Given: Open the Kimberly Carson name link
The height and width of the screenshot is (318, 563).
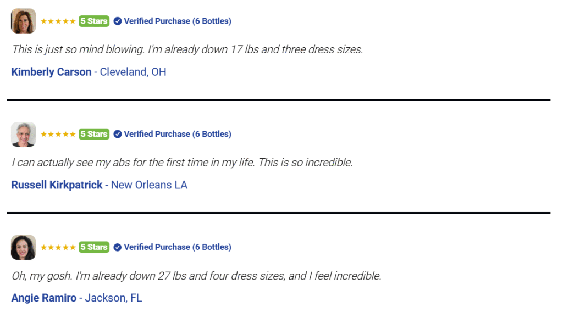Looking at the screenshot, I should click(51, 72).
